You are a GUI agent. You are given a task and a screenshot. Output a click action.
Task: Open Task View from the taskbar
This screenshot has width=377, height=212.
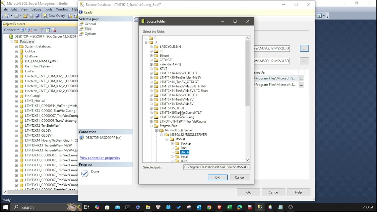(x=86, y=207)
